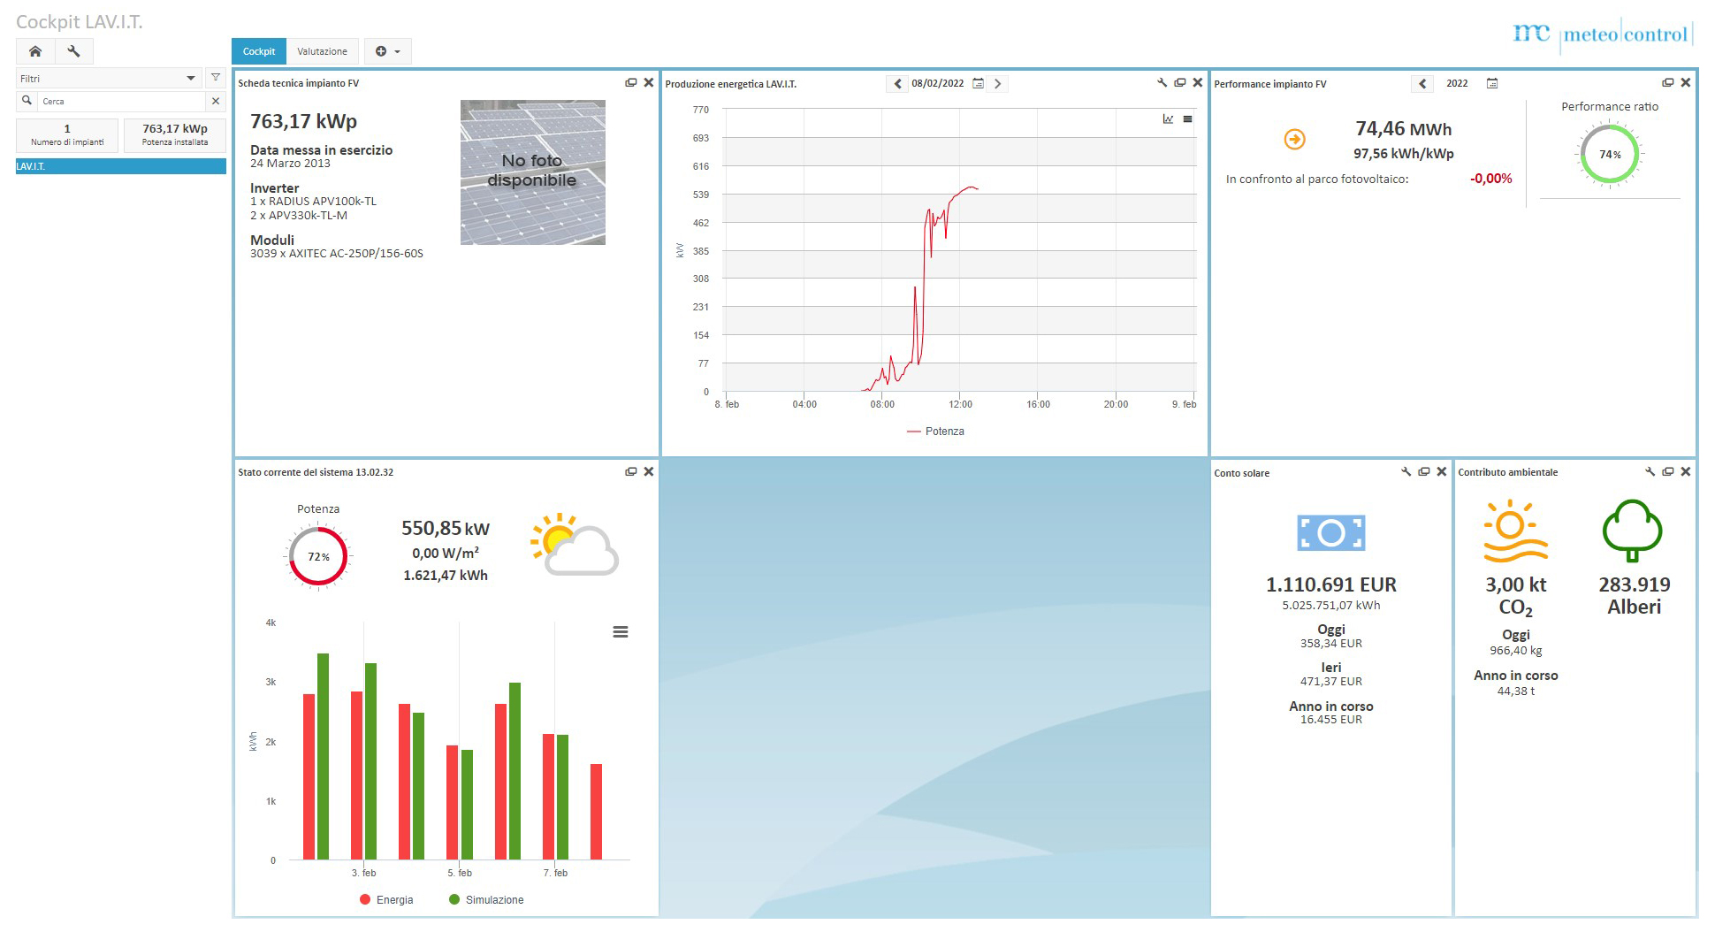Click the orange arrow icon in Performance panel
Screen dimensions: 1715x932
1294,140
